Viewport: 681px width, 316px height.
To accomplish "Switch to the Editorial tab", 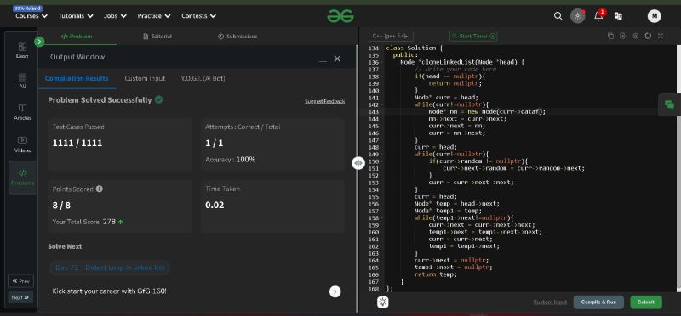I will (157, 37).
